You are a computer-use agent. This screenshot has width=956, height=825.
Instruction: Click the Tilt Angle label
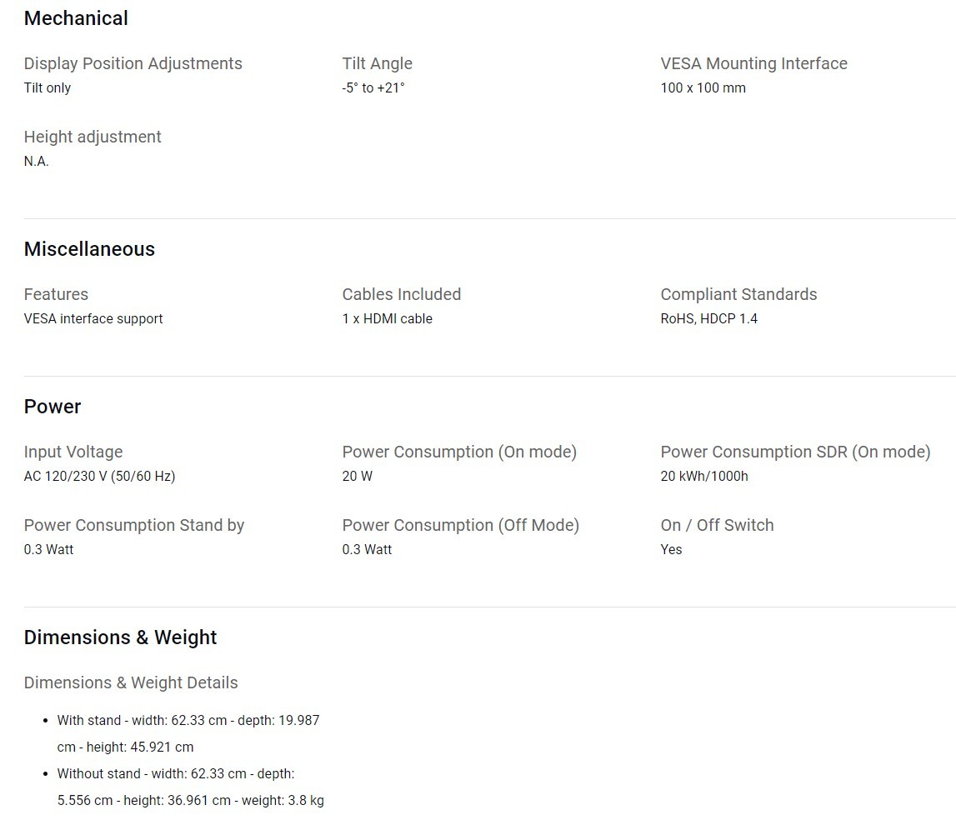click(377, 63)
